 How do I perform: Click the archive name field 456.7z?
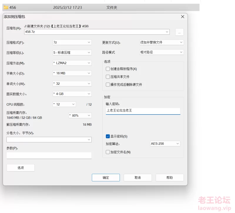pyautogui.click(x=97, y=32)
